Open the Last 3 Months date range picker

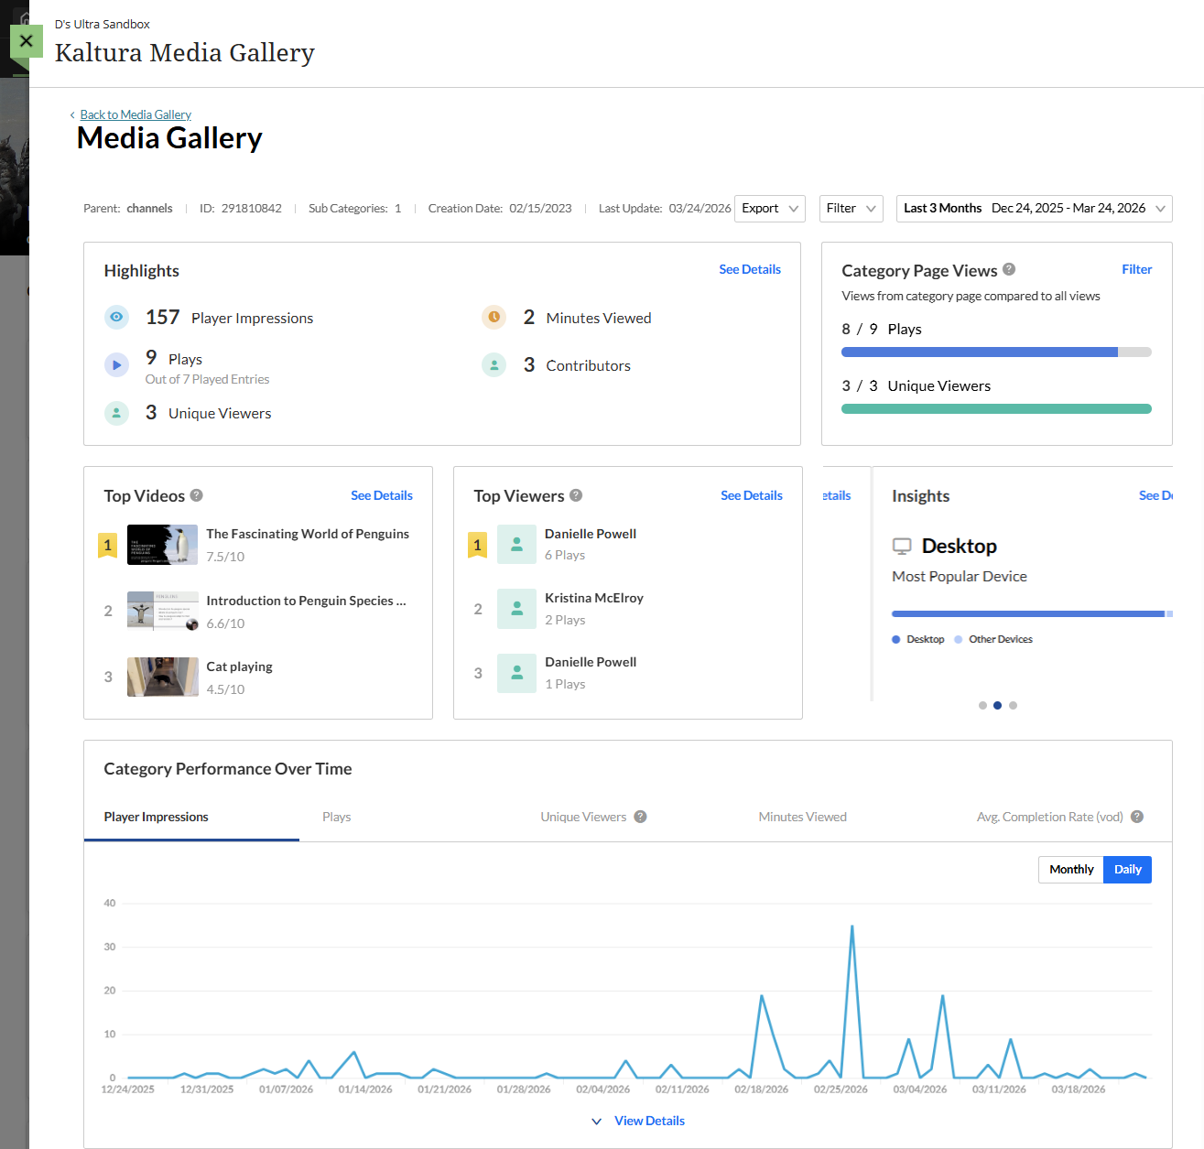point(1035,209)
